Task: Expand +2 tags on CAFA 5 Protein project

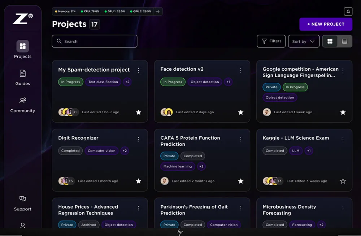Action: [201, 166]
